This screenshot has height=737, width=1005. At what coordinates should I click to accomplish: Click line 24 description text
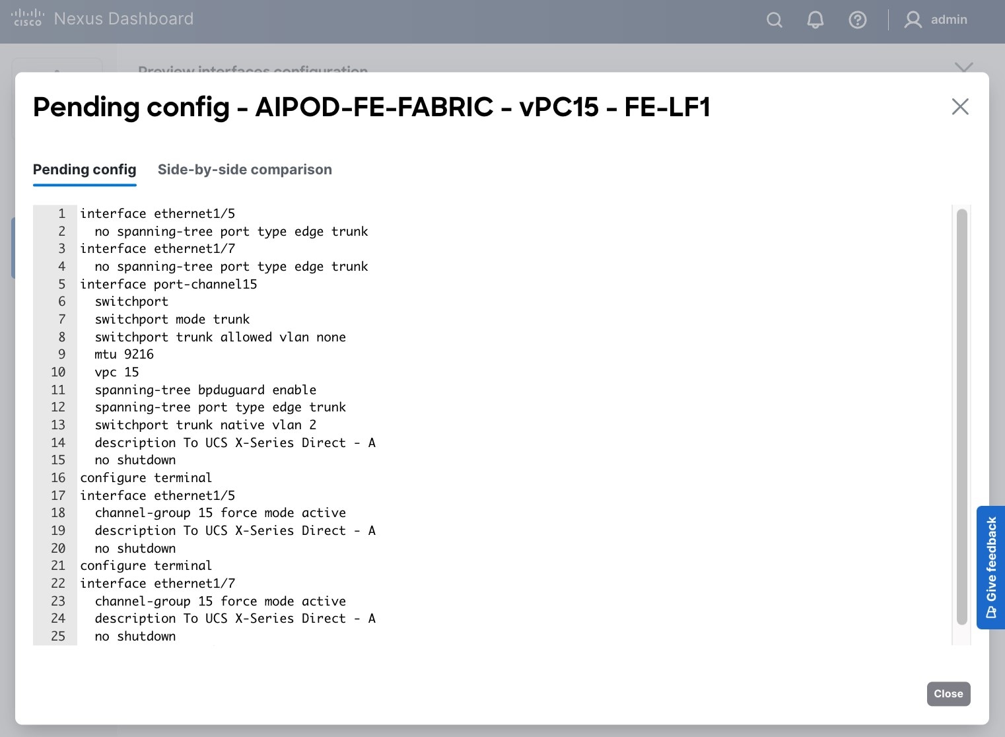(235, 619)
